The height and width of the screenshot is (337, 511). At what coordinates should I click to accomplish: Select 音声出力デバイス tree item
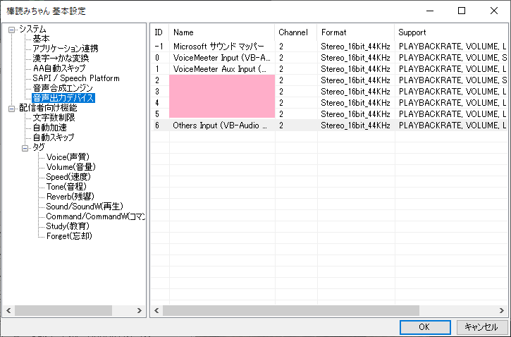[63, 98]
